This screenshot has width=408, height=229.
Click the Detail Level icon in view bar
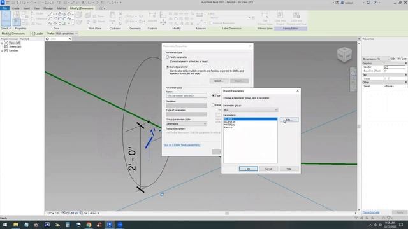[64, 213]
